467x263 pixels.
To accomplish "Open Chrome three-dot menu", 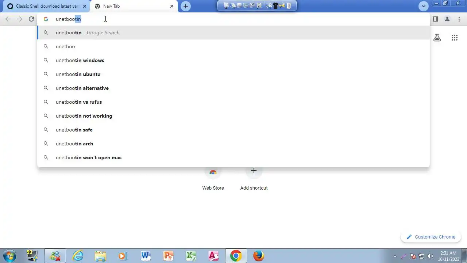I will click(459, 19).
